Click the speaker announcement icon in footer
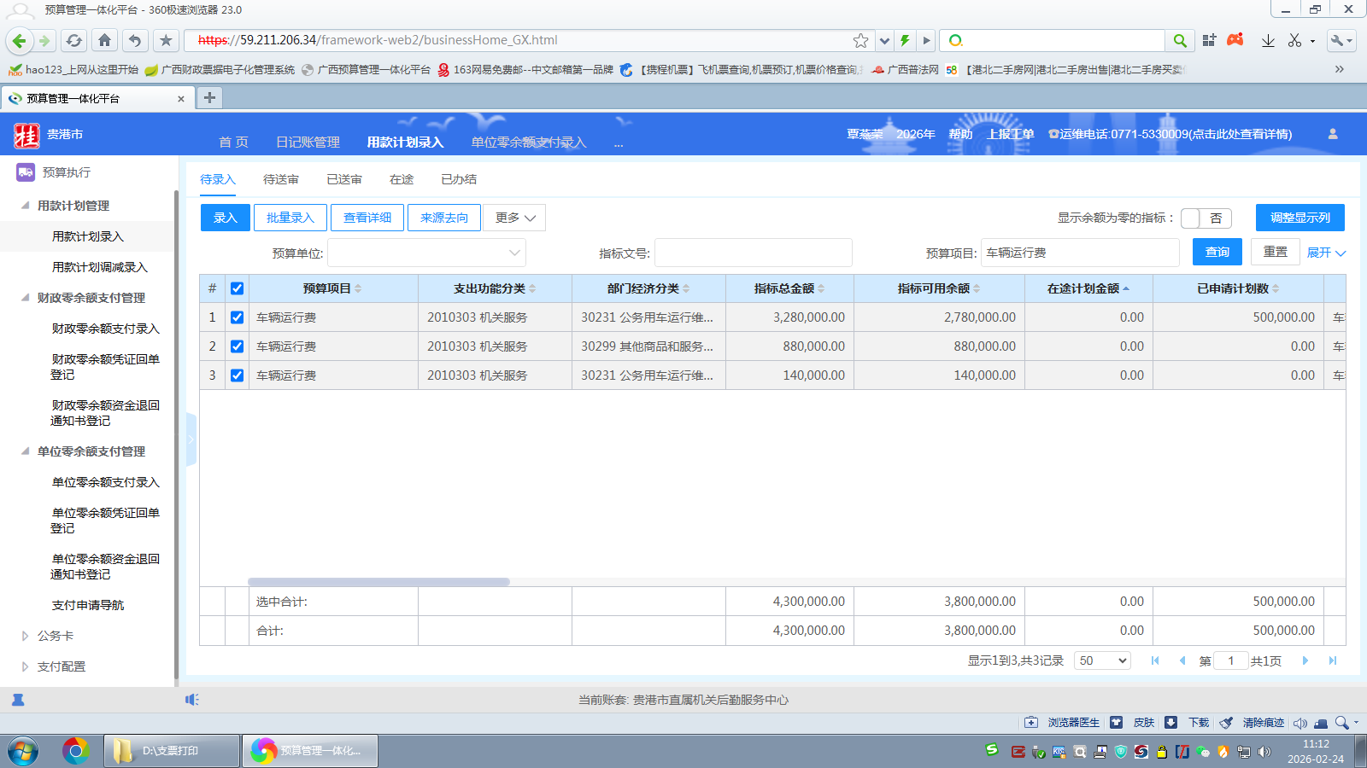1367x768 pixels. [192, 700]
